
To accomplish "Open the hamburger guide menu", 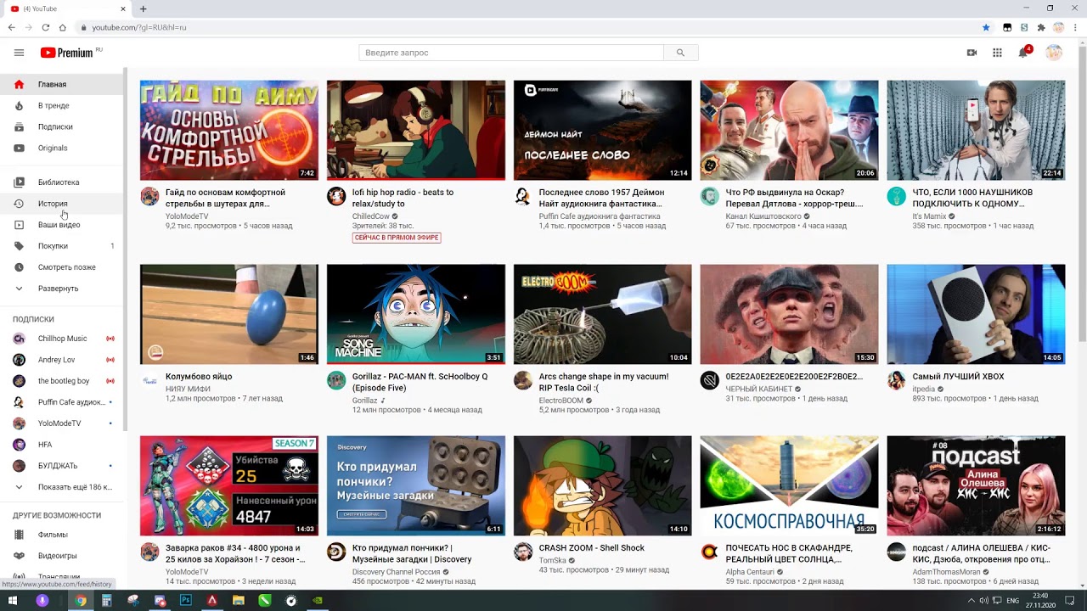I will coord(19,53).
